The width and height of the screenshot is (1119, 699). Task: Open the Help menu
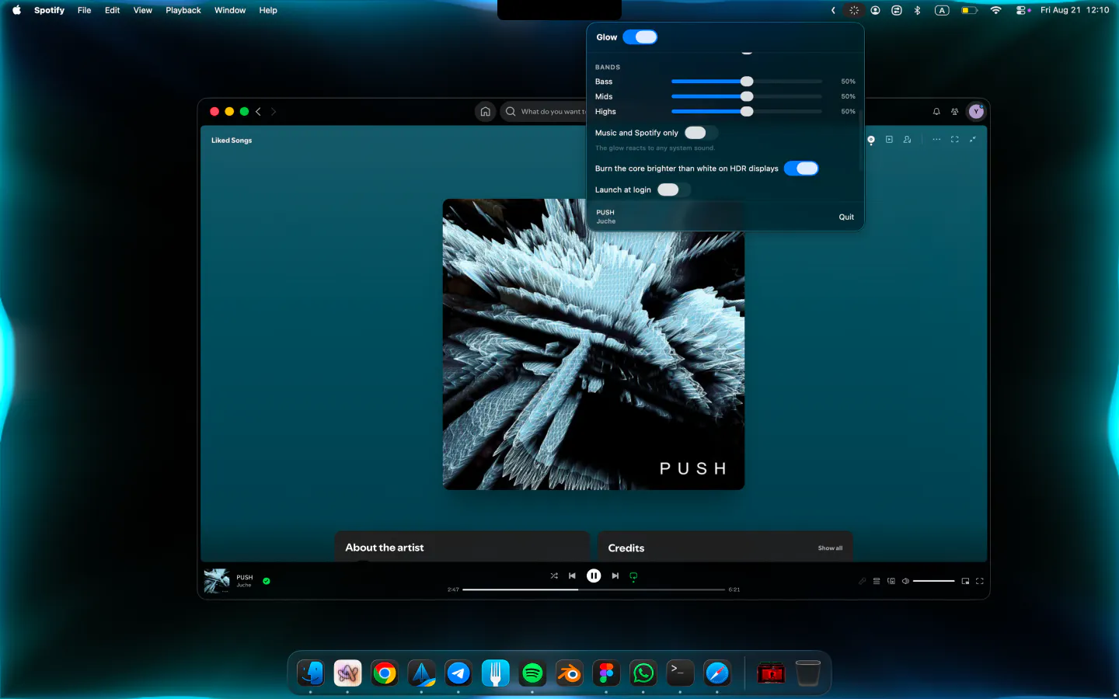coord(268,10)
